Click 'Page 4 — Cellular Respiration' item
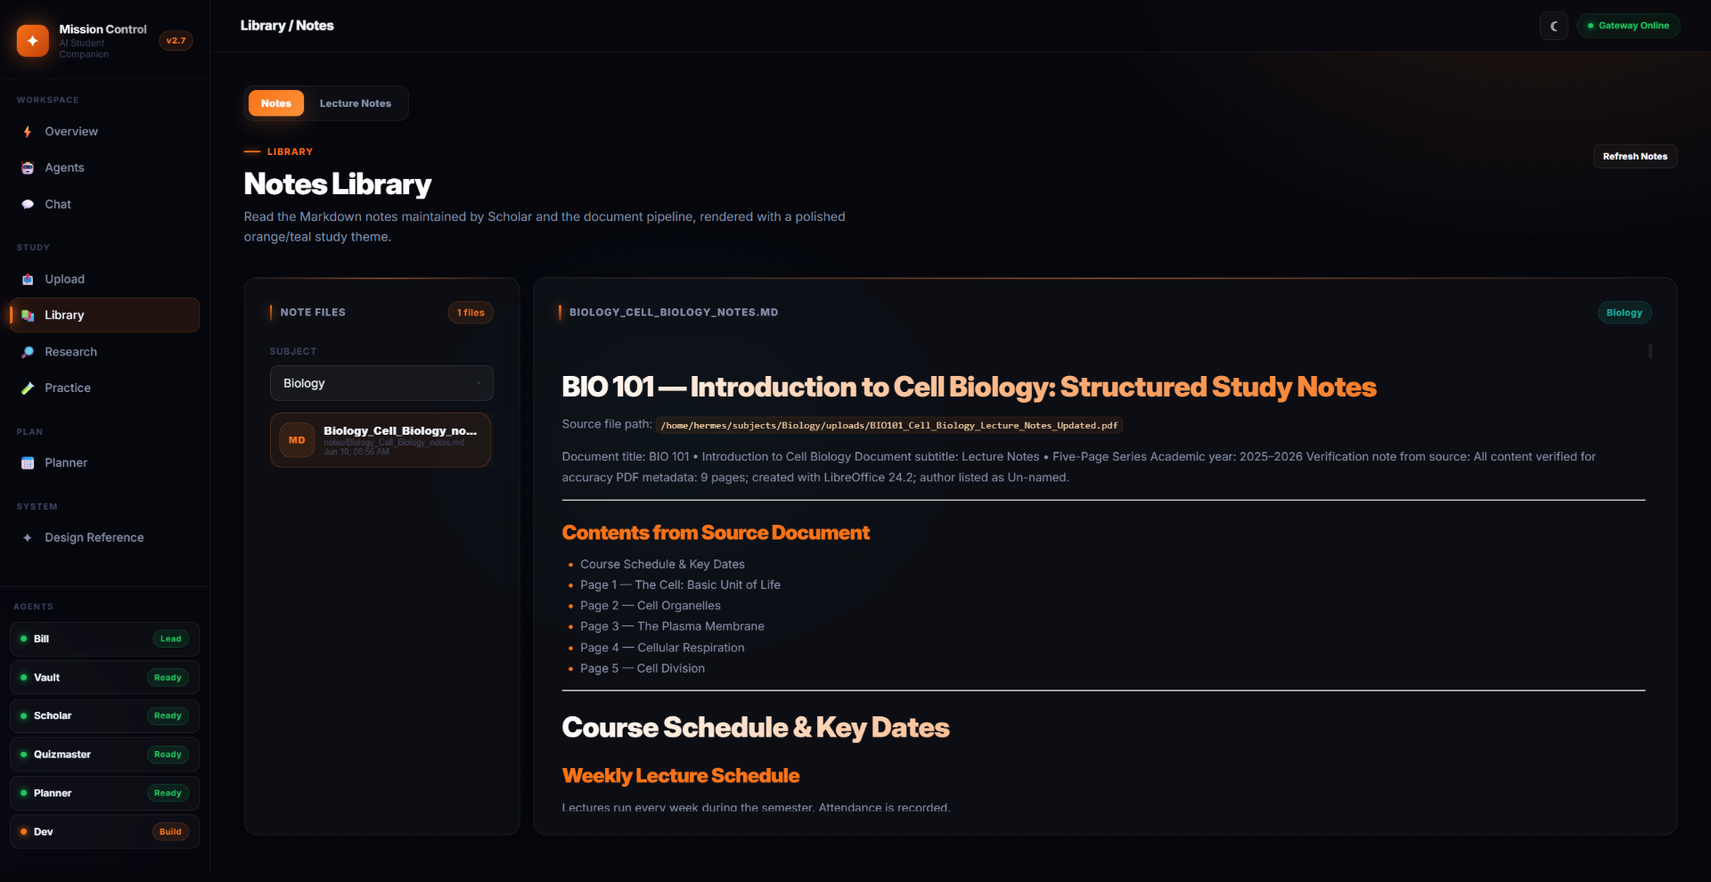The width and height of the screenshot is (1711, 882). 662,649
